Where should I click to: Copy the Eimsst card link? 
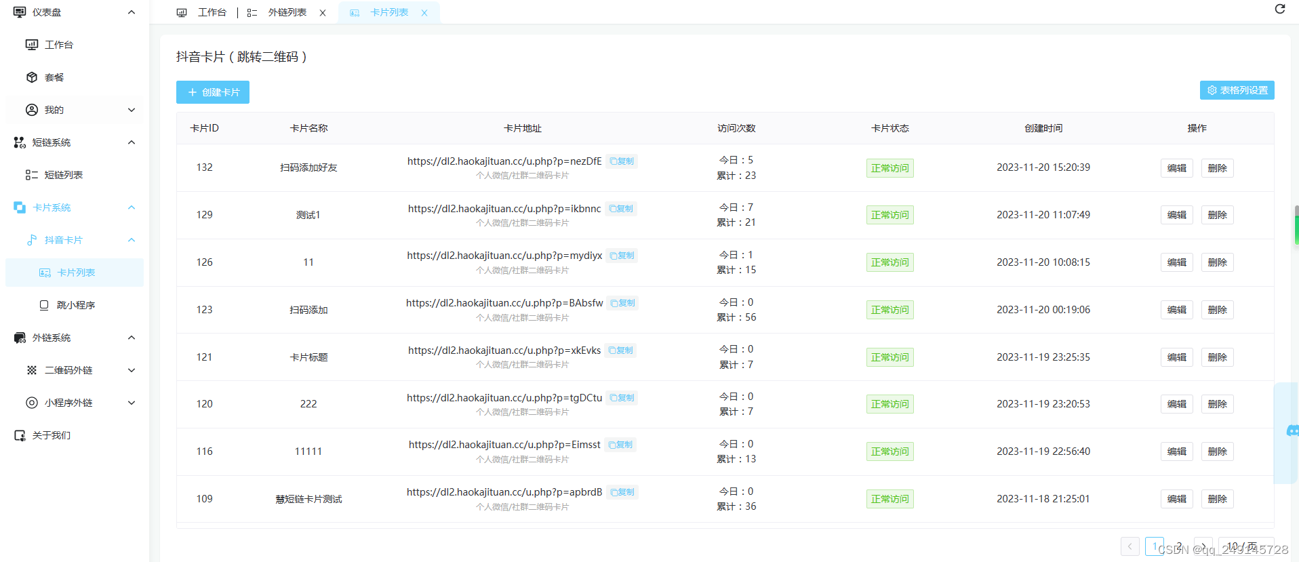[x=620, y=445]
